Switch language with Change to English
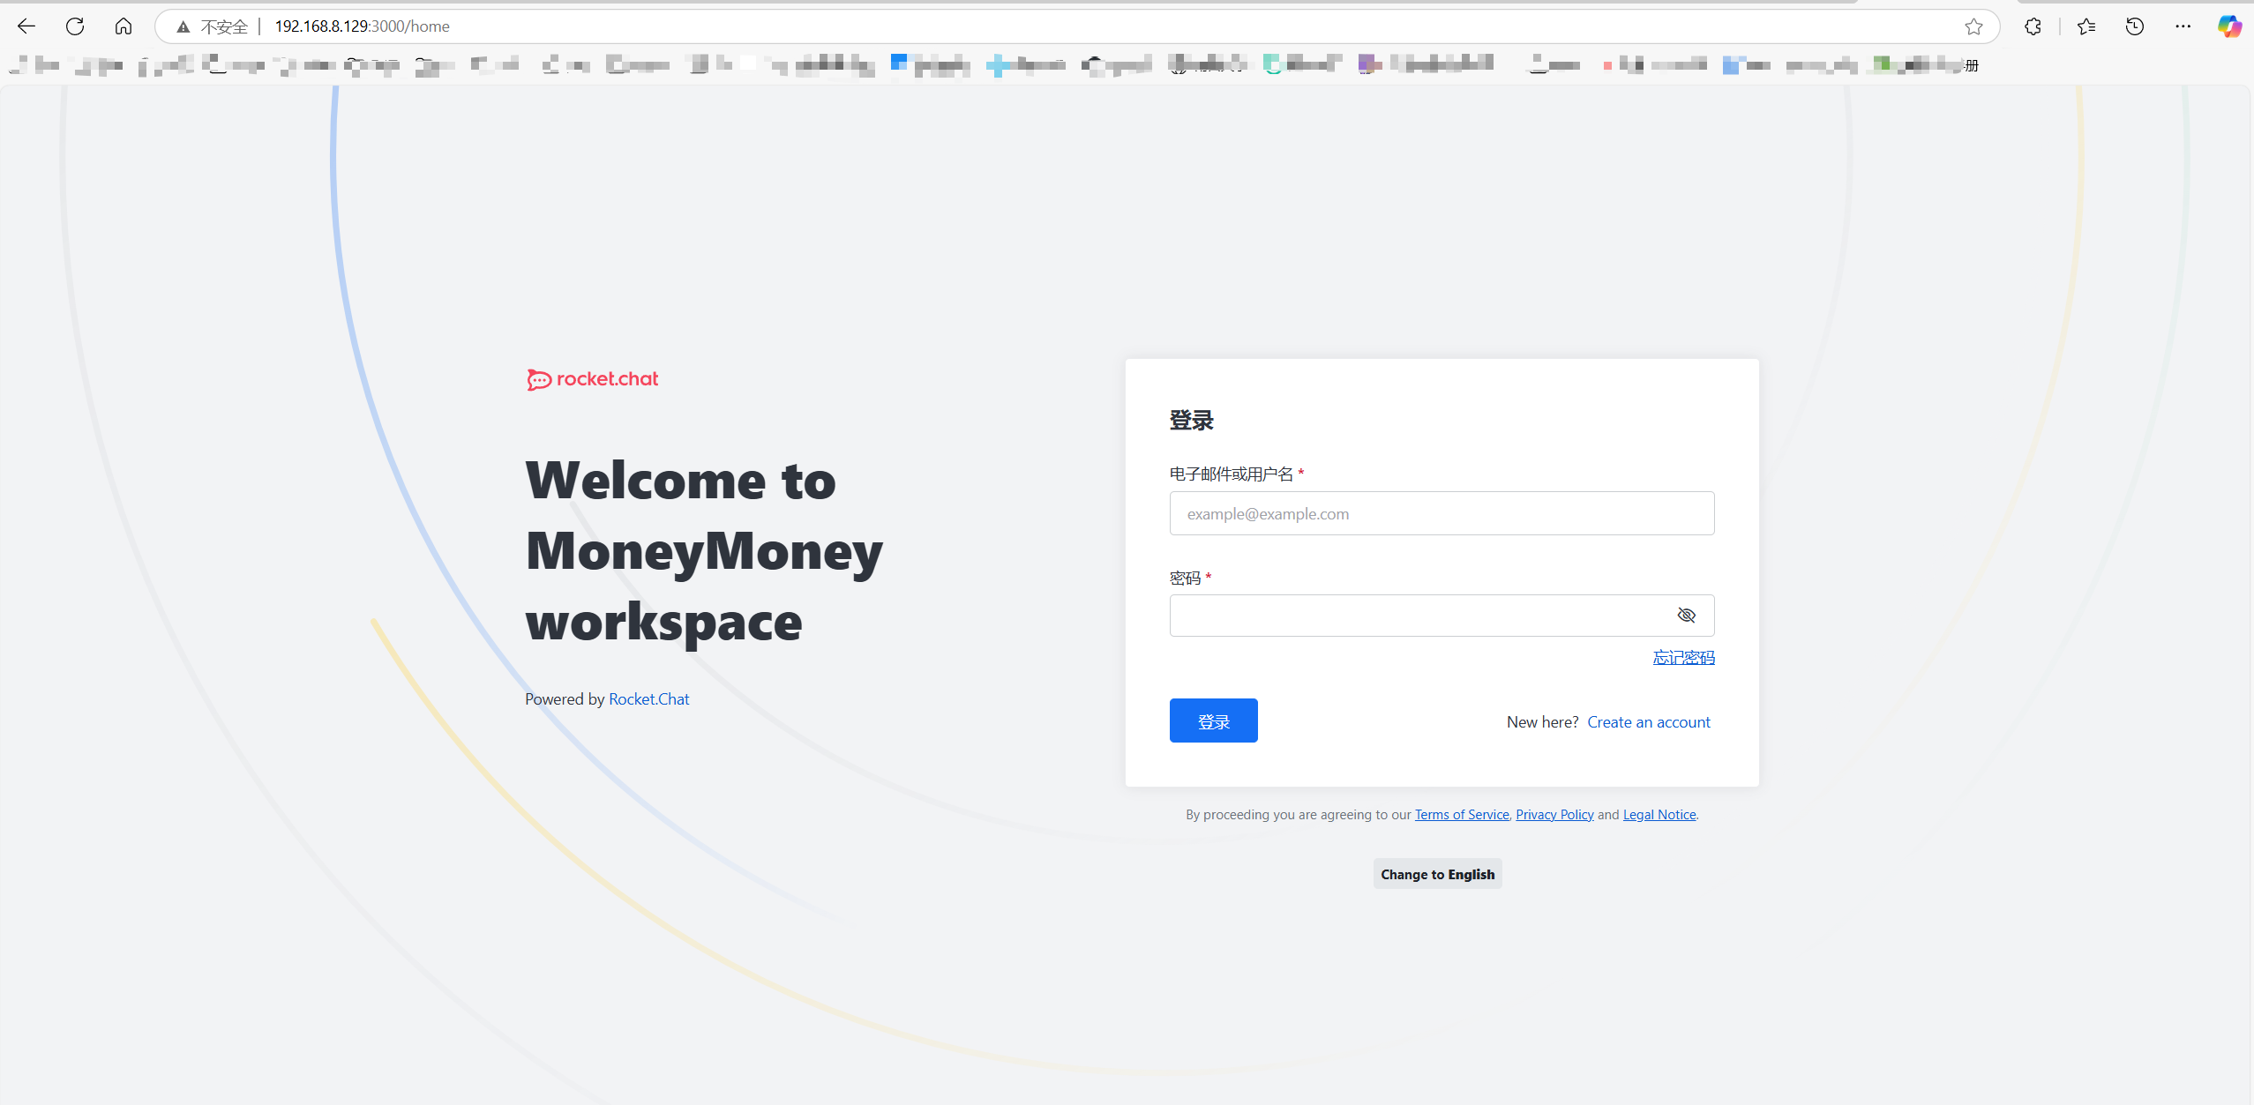Viewport: 2254px width, 1105px height. tap(1437, 874)
